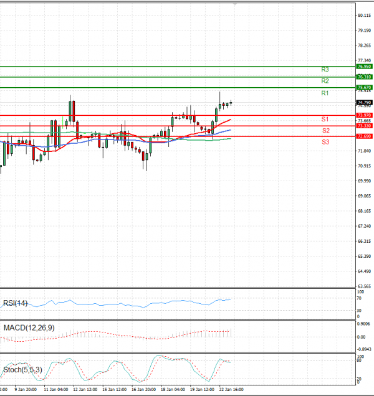374x396 pixels.
Task: Click the 18 Jan 04:00 time label
Action: 173,389
